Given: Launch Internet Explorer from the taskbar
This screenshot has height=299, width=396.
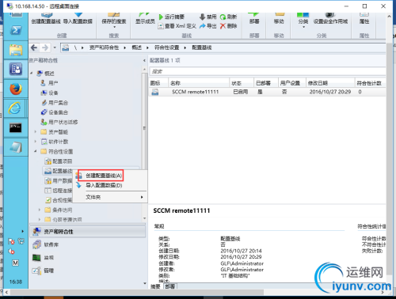Looking at the screenshot, I should pyautogui.click(x=14, y=108).
